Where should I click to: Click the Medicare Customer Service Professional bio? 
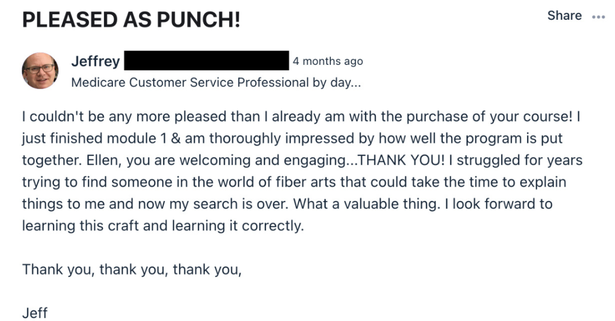point(216,83)
